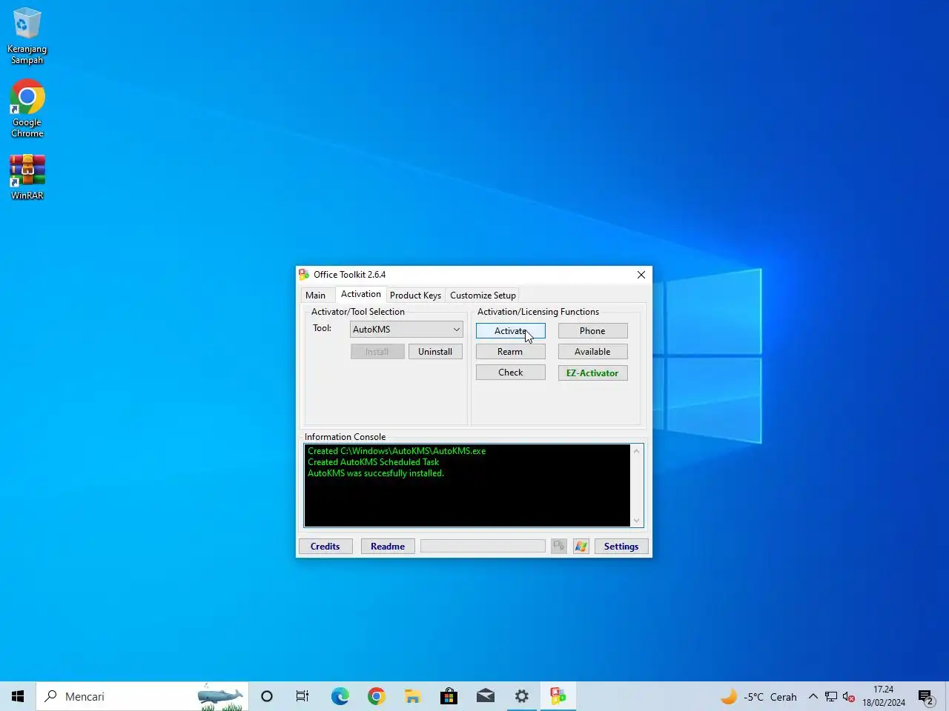The image size is (949, 711).
Task: Open File Explorer from taskbar
Action: [x=413, y=696]
